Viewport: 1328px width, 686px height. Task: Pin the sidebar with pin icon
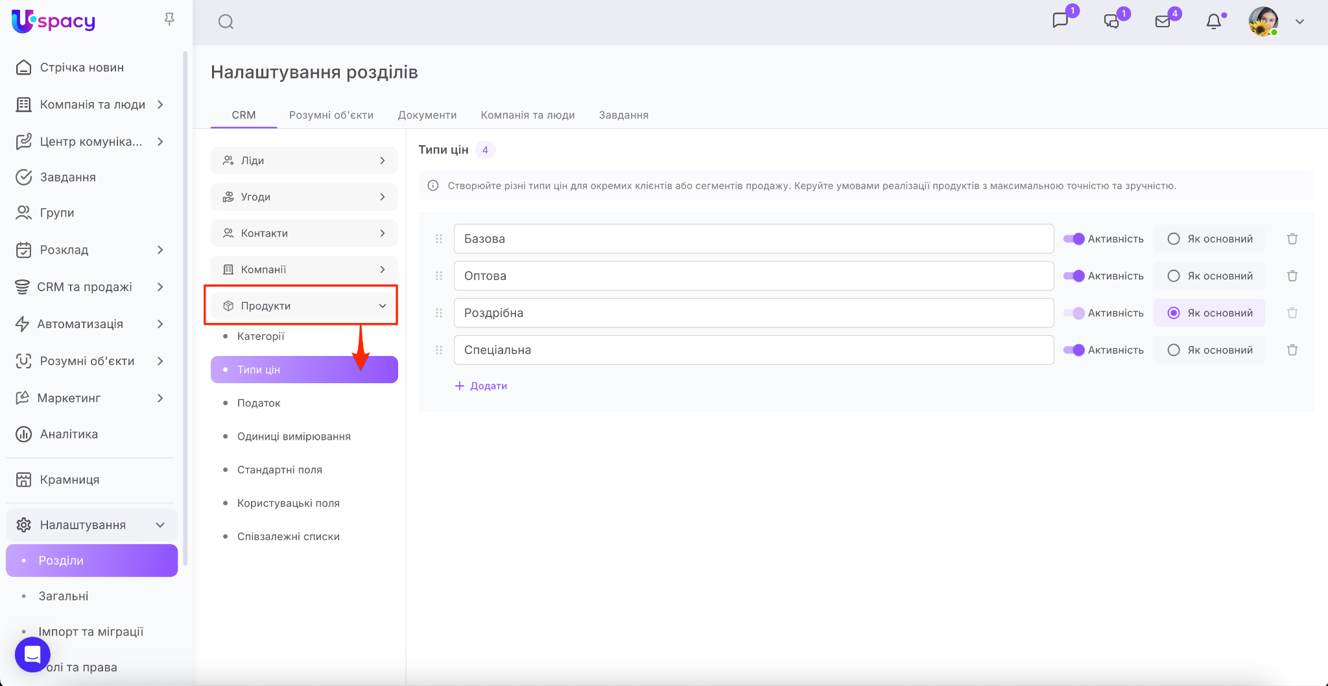coord(169,19)
